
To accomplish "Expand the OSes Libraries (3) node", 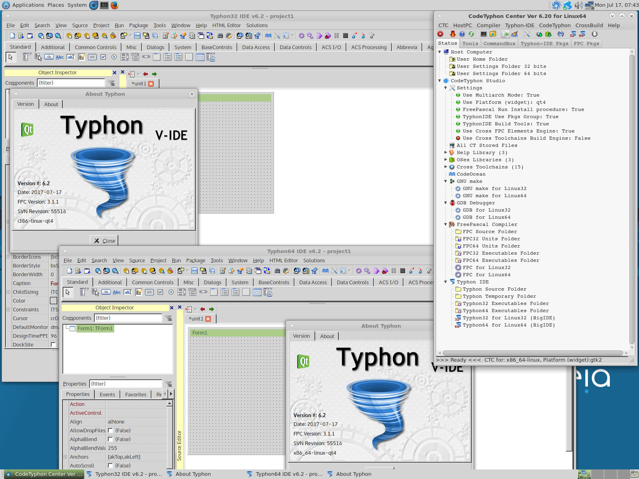I will click(446, 160).
